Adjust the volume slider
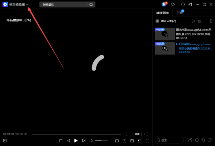Image resolution: width=215 pixels, height=146 pixels. click(101, 141)
